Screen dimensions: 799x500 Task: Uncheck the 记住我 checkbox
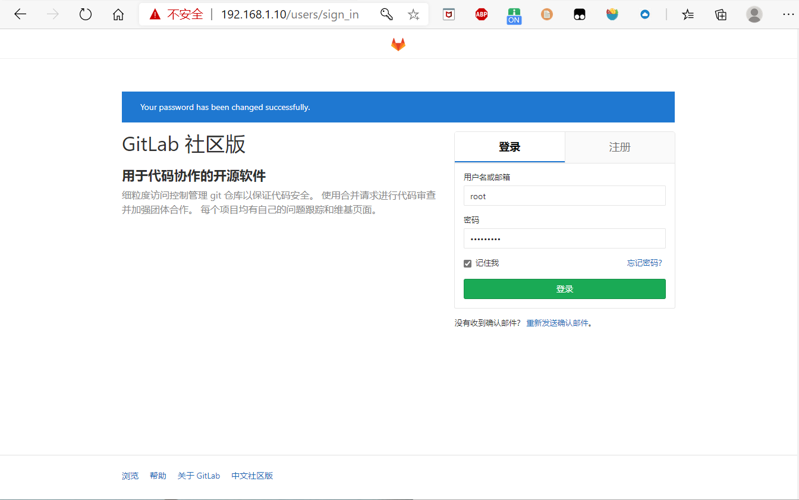[467, 263]
